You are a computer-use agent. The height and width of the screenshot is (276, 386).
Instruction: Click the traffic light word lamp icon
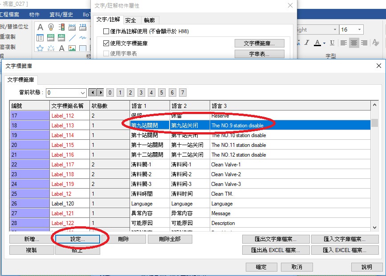[x=61, y=27]
